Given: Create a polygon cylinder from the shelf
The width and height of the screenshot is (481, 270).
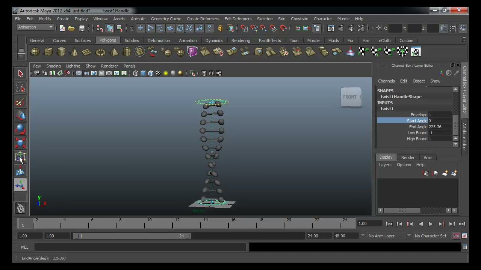Looking at the screenshot, I should tap(61, 52).
